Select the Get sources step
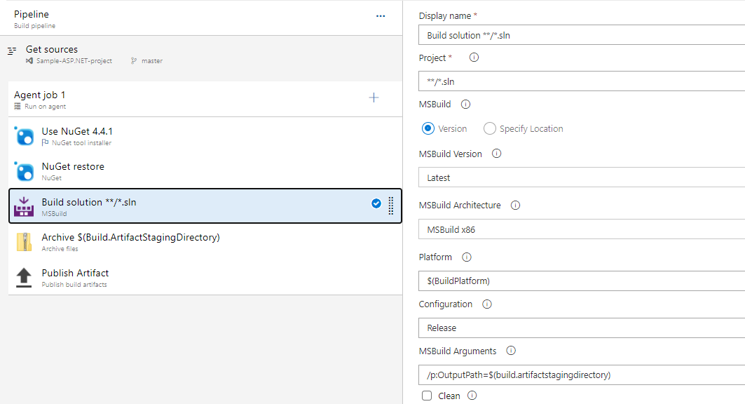Viewport: 745px width, 404px height. [52, 50]
